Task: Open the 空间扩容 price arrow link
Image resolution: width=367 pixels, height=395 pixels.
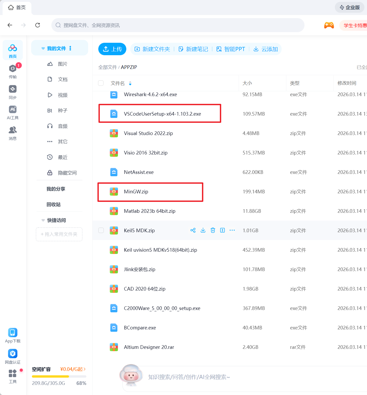Action: [73, 369]
